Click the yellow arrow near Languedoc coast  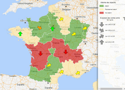point(61,72)
